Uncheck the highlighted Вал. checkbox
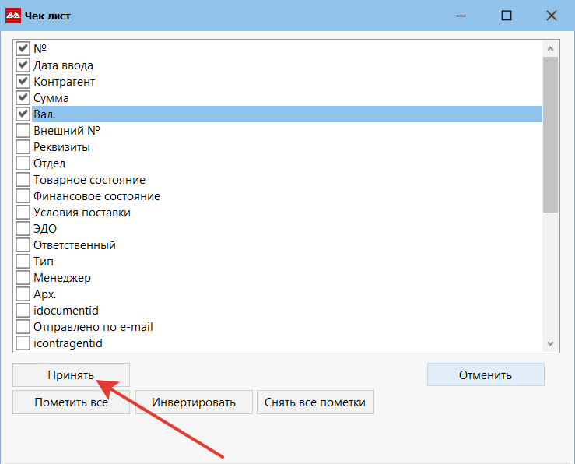The image size is (575, 464). point(23,114)
